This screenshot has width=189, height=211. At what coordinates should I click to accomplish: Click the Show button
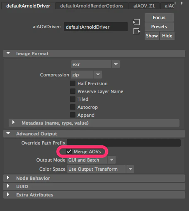coord(152,36)
